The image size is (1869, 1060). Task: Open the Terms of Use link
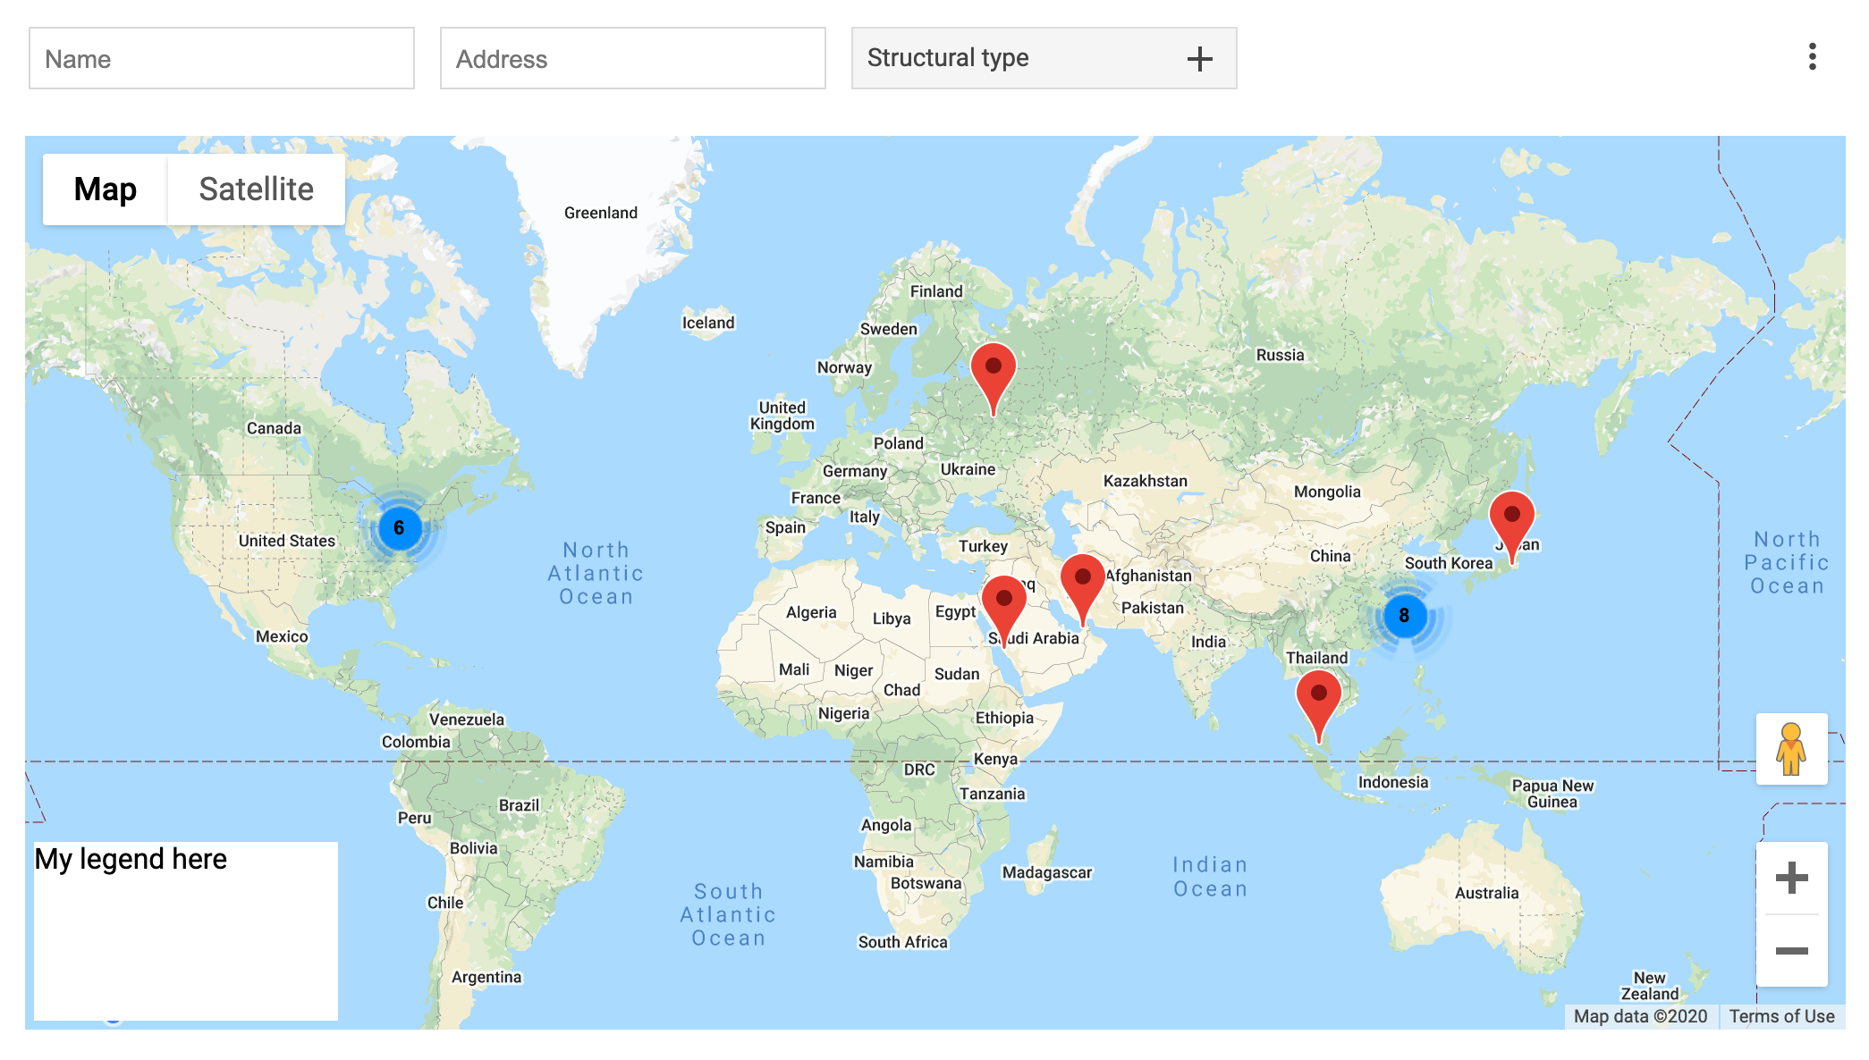pos(1781,1016)
